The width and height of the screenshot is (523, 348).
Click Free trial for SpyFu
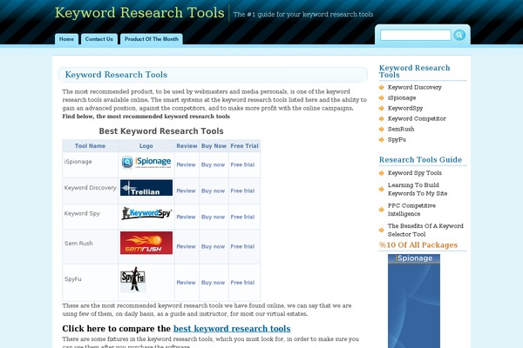coord(242,283)
